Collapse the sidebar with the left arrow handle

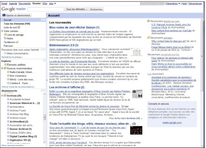[x=47, y=80]
